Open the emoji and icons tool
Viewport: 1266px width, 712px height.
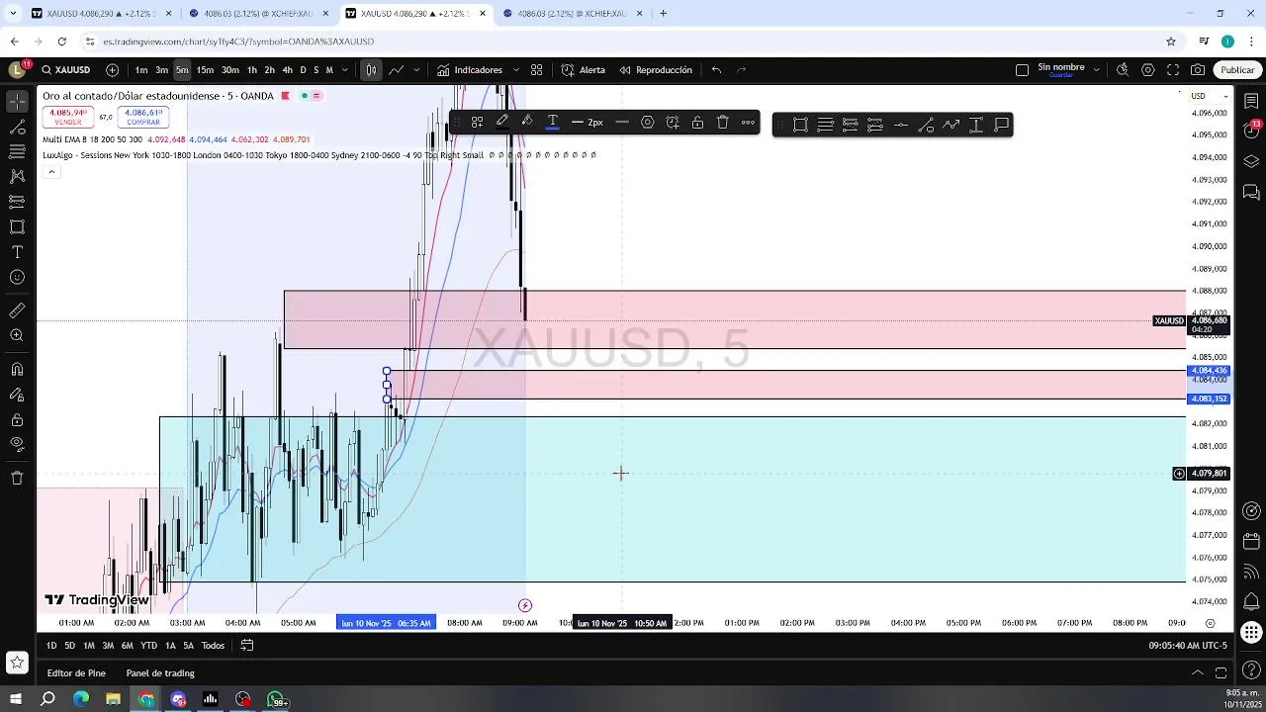tap(17, 277)
